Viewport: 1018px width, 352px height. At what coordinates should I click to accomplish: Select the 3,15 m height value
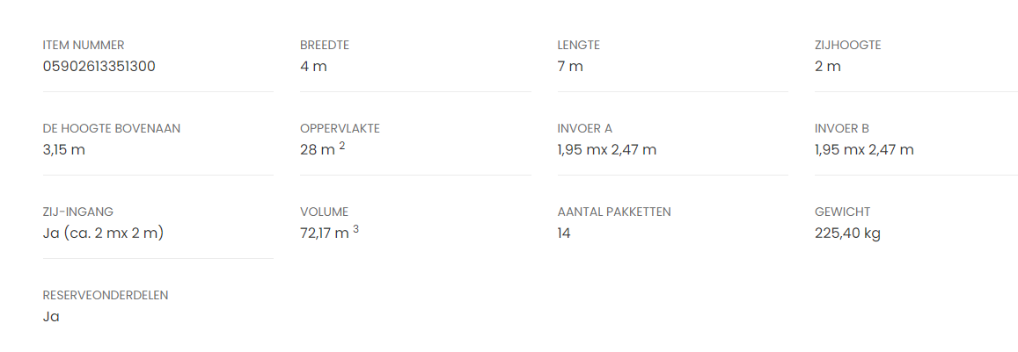pos(64,150)
